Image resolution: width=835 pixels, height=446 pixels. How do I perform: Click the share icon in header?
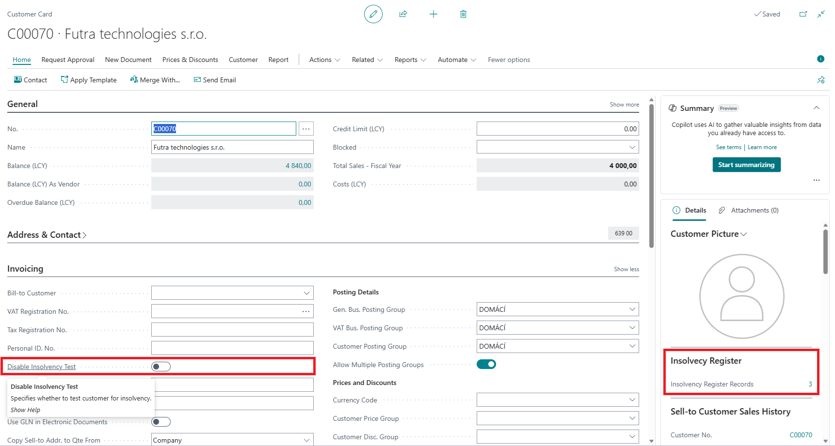(x=403, y=14)
